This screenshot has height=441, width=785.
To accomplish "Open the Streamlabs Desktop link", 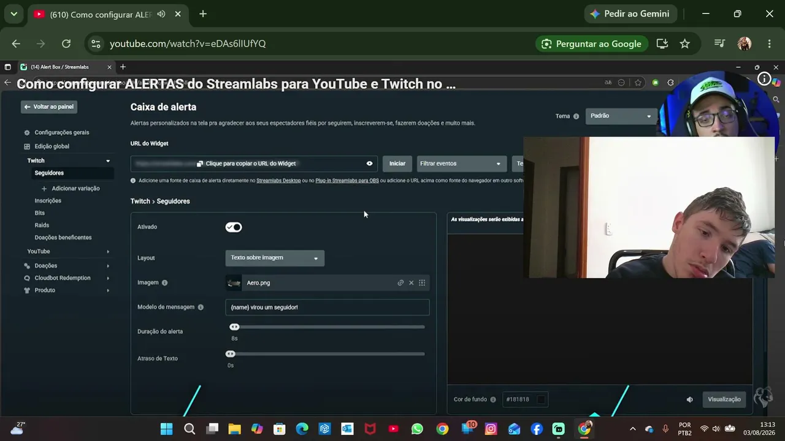I will [x=278, y=181].
